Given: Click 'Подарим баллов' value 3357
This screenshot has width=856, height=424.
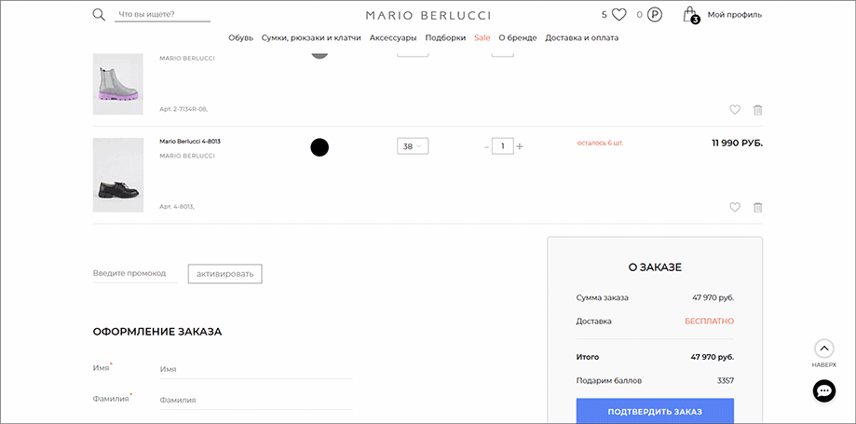Looking at the screenshot, I should pos(725,380).
